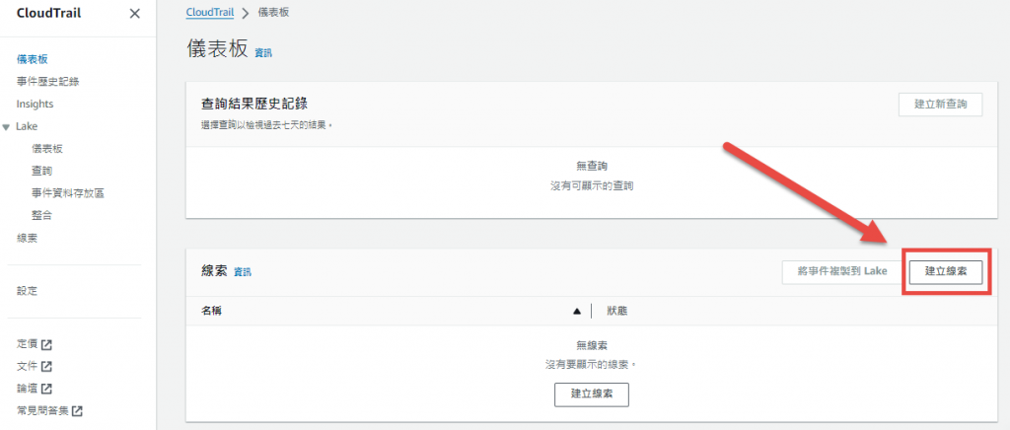
Task: Click the 建立新查詢 button
Action: [940, 105]
